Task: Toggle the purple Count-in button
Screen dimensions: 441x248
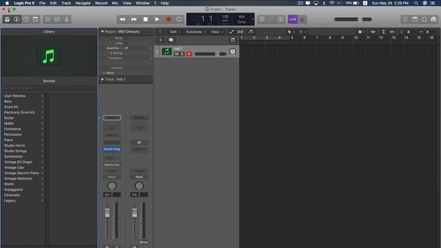Action: click(x=293, y=19)
